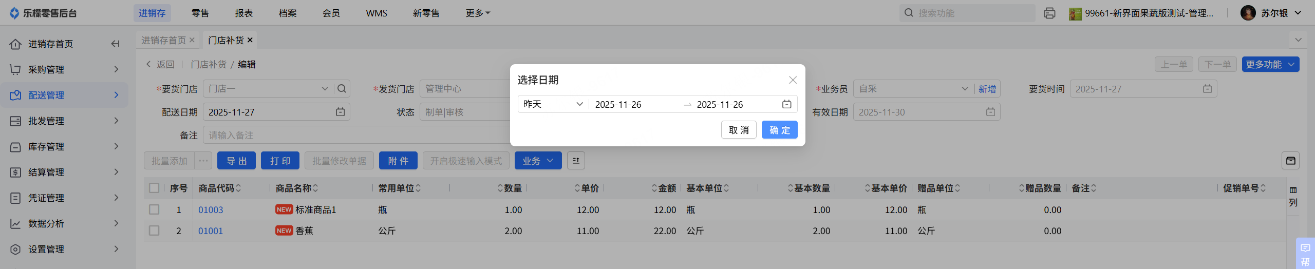
Task: Open the 业务 dropdown button
Action: (x=537, y=161)
